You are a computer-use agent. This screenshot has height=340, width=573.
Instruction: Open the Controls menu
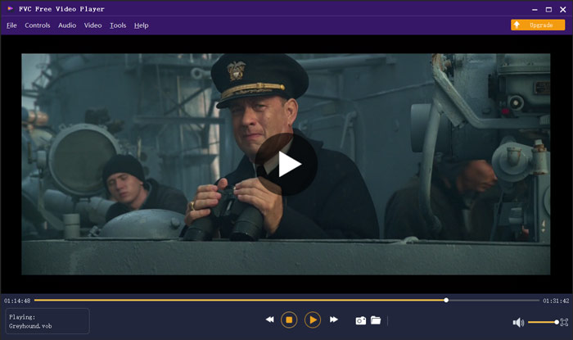click(x=38, y=25)
